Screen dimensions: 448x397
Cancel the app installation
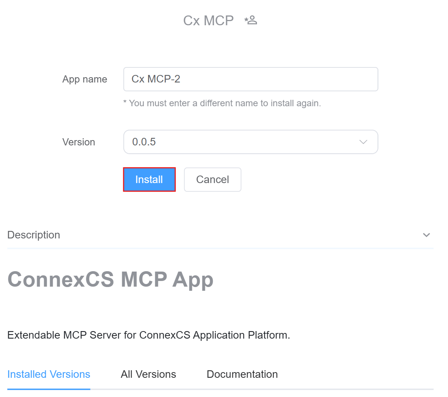(x=213, y=180)
